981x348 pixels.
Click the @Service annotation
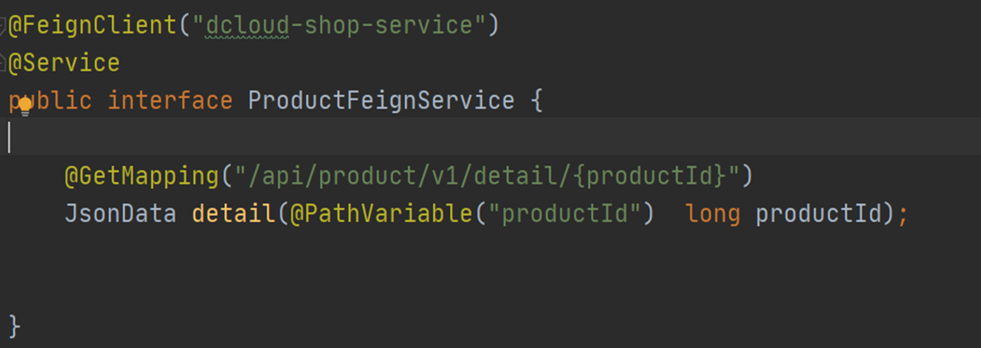coord(64,63)
